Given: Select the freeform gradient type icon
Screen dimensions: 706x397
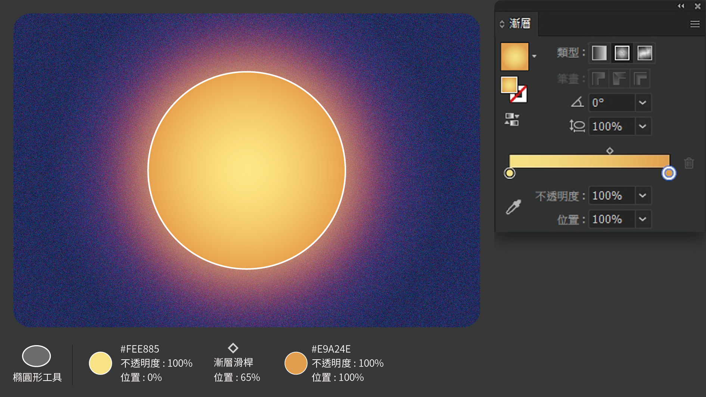Looking at the screenshot, I should (644, 53).
